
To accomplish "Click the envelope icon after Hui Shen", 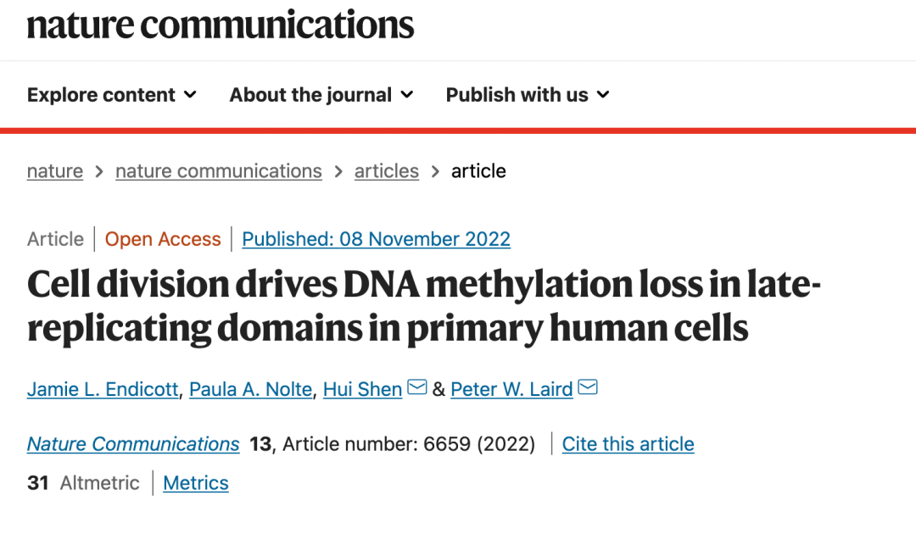I will (417, 388).
